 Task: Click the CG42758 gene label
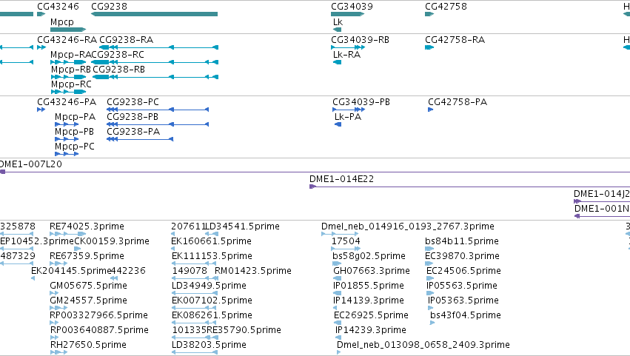[x=446, y=7]
